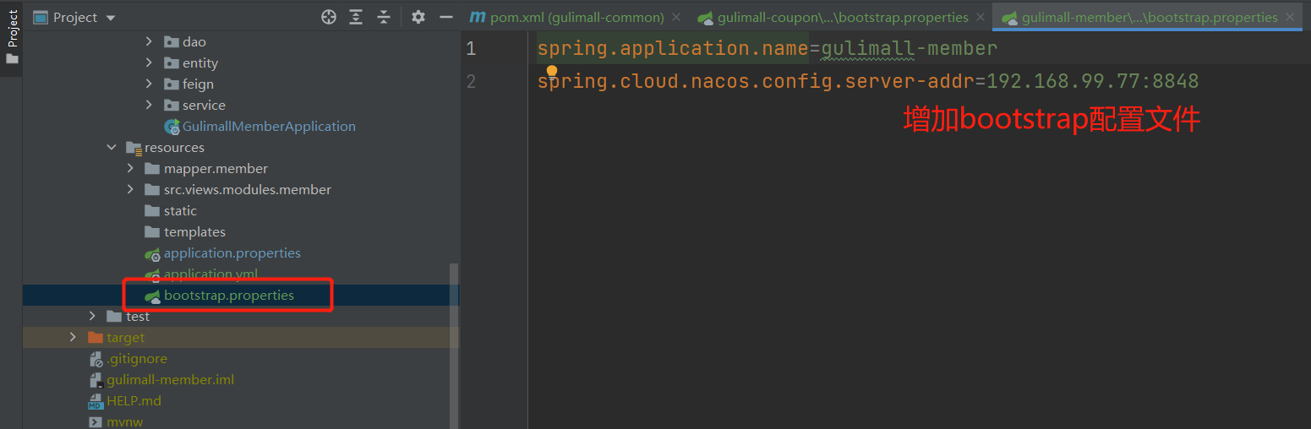Expand the target folder
The image size is (1311, 429).
pyautogui.click(x=73, y=337)
